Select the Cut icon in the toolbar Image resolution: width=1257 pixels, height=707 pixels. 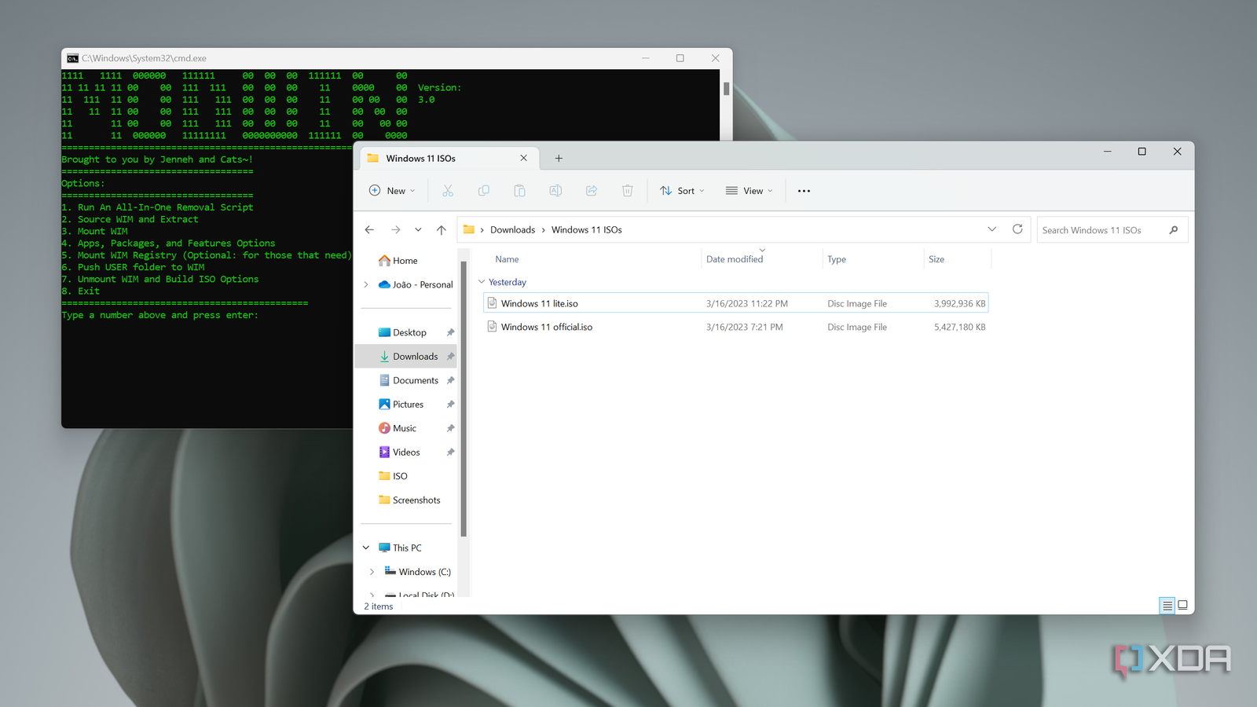[x=448, y=190]
